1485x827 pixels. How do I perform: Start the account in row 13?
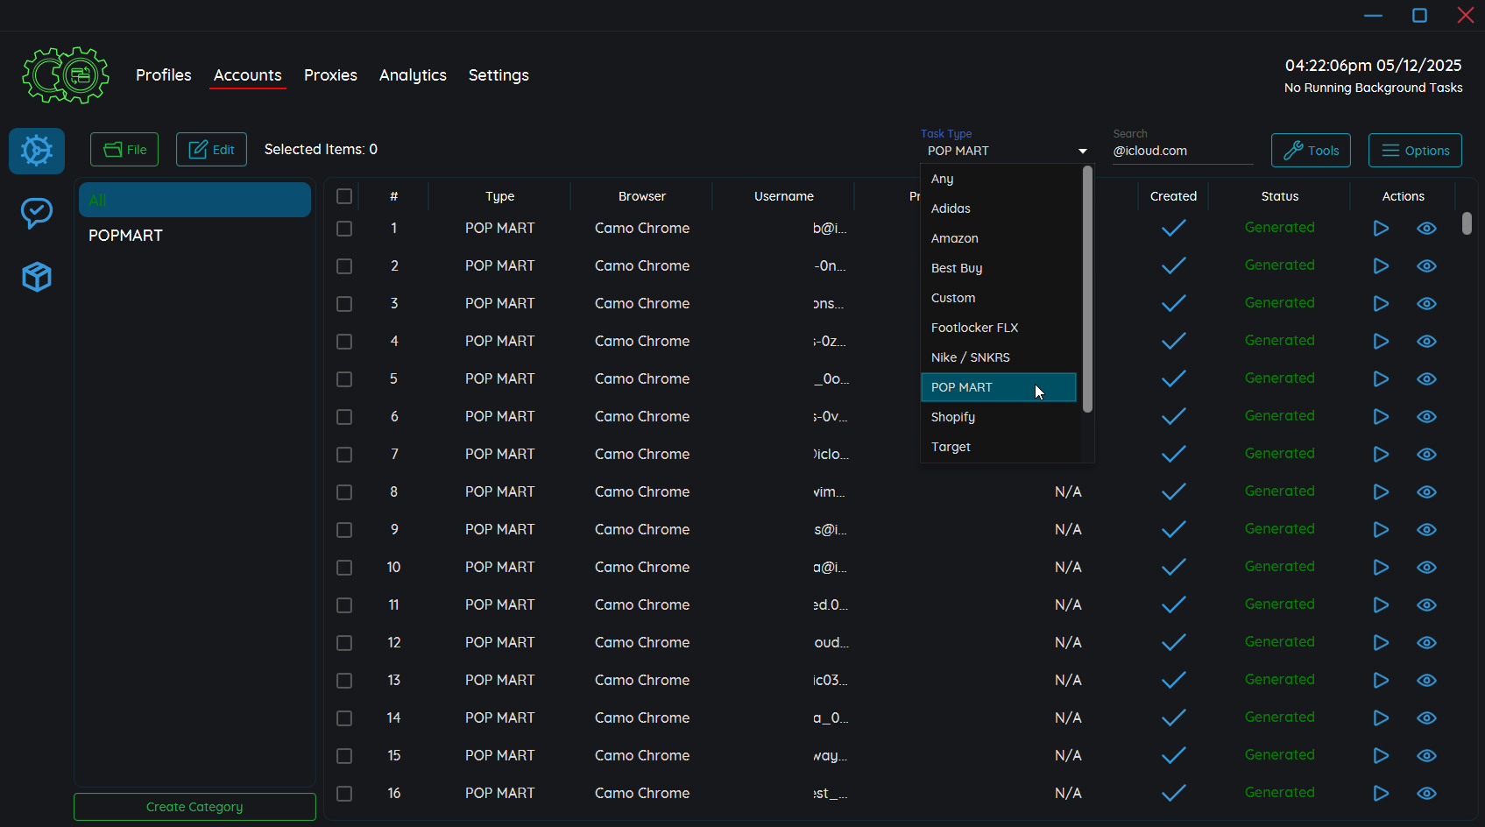click(1381, 681)
